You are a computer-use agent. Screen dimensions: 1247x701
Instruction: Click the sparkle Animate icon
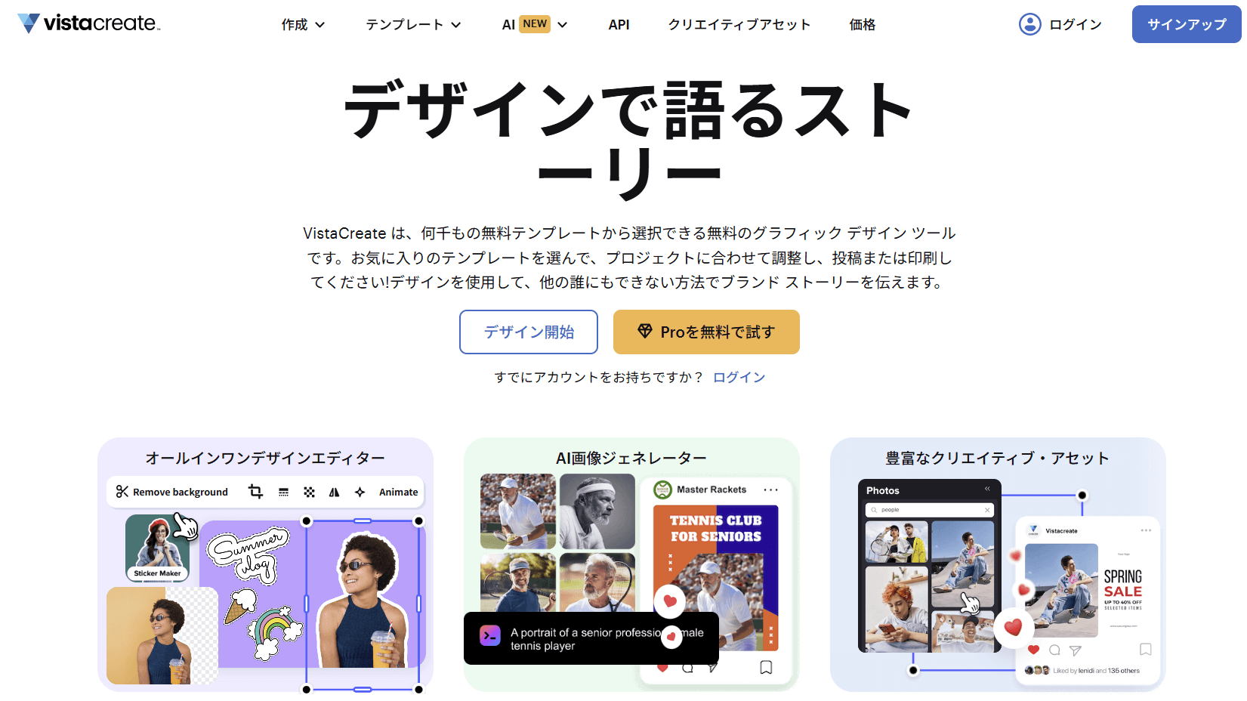click(360, 492)
